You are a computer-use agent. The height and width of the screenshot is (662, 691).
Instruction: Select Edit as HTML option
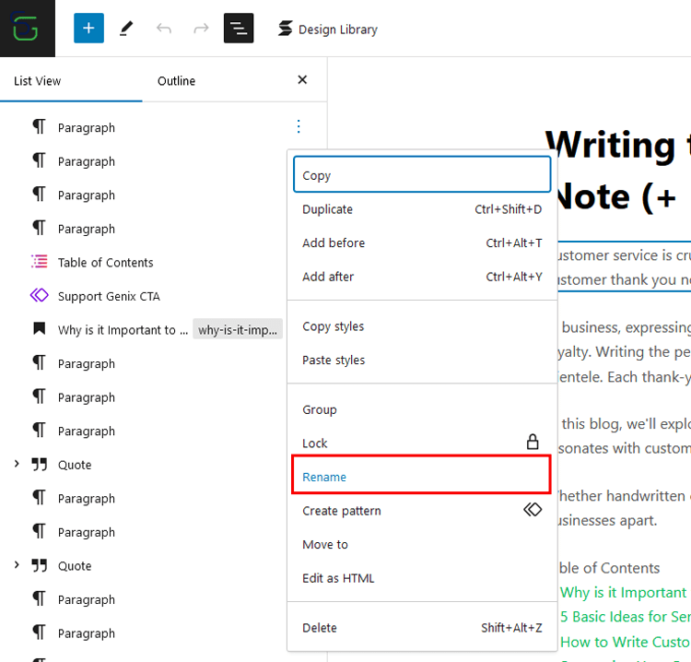422,578
